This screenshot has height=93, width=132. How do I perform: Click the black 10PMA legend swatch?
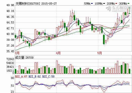[x=104, y=4]
